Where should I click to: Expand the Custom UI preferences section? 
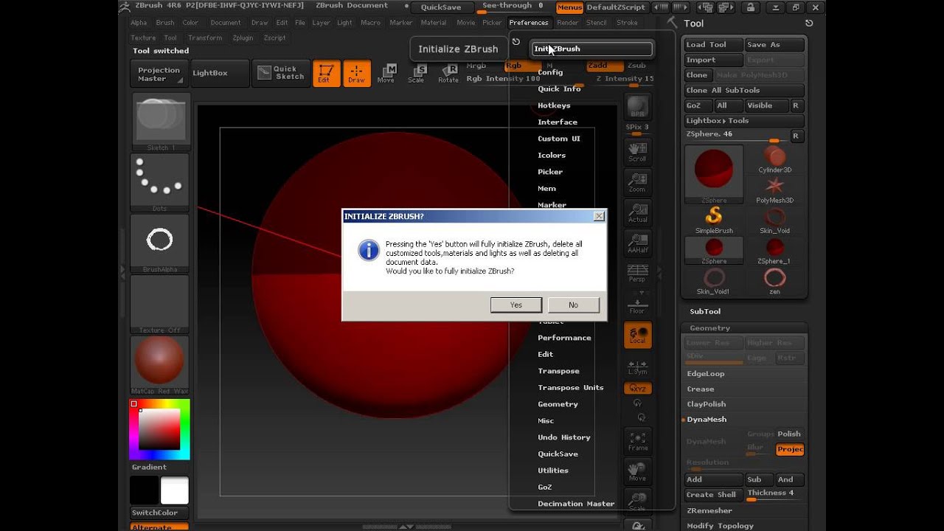(x=559, y=139)
